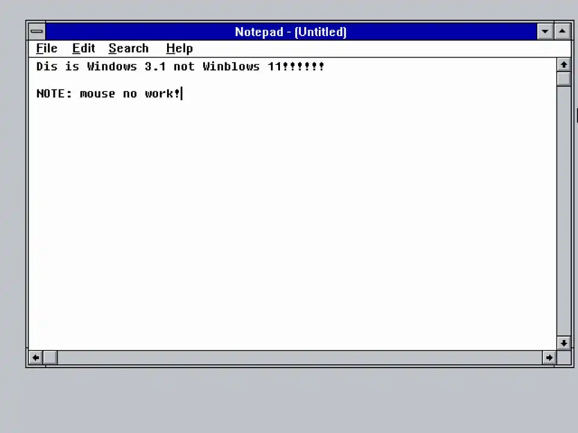This screenshot has height=433, width=578.
Task: Open the Help menu
Action: pyautogui.click(x=179, y=48)
